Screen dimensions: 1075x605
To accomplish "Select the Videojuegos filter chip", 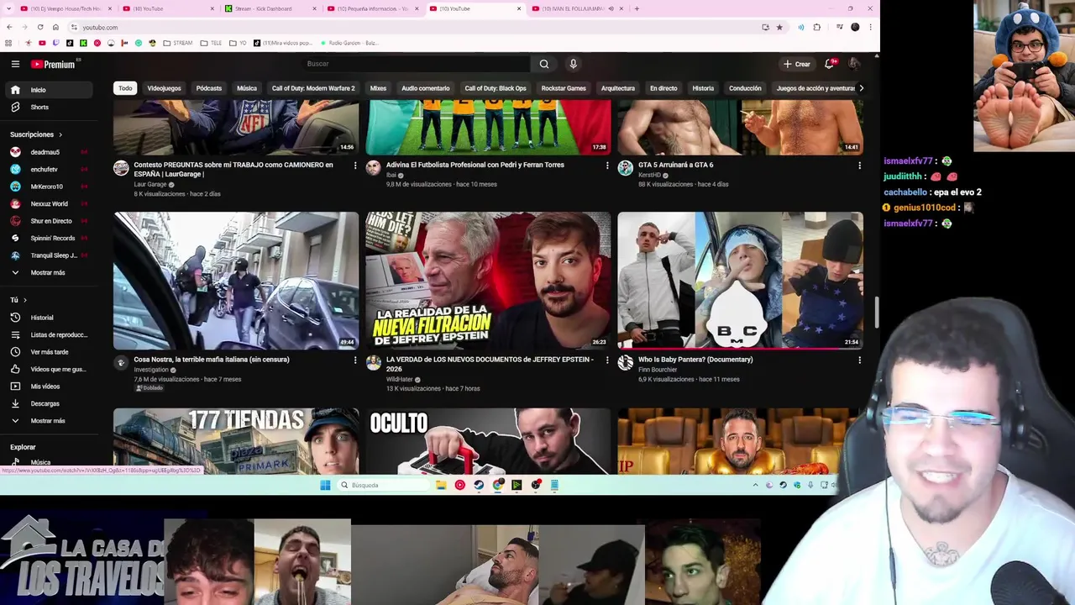I will click(x=164, y=88).
